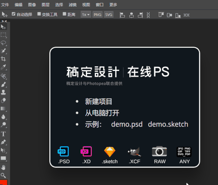
Task: Open the 文件 menu
Action: [5, 5]
